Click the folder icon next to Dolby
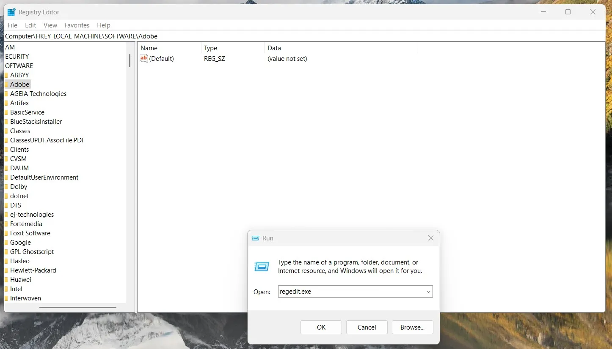 6,186
